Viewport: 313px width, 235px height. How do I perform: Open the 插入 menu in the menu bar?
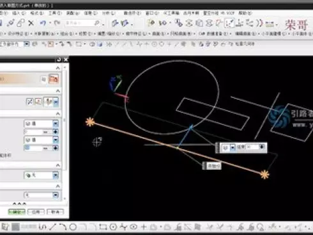[19, 13]
